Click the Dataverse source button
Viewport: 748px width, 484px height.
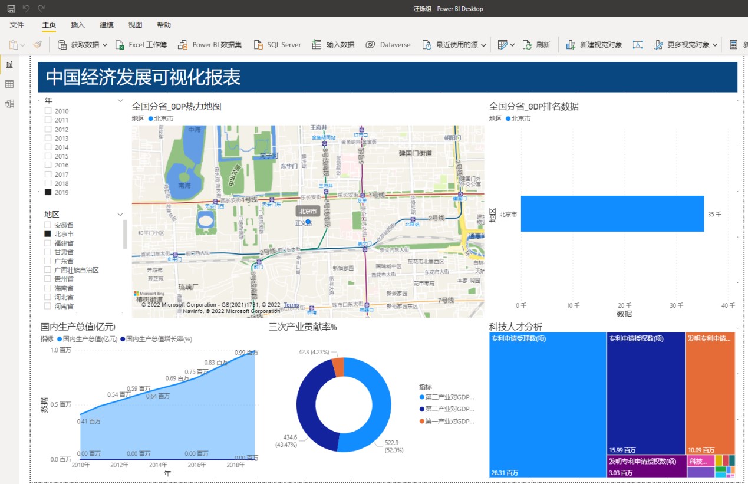(388, 45)
